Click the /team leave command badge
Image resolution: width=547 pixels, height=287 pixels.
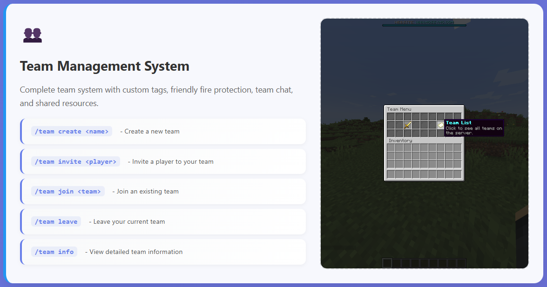(x=56, y=221)
